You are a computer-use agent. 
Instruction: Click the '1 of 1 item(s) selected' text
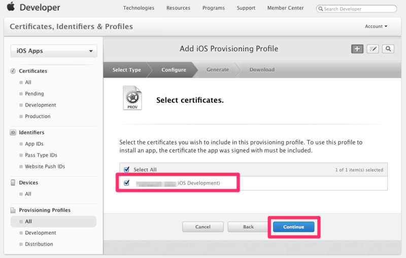coord(359,170)
